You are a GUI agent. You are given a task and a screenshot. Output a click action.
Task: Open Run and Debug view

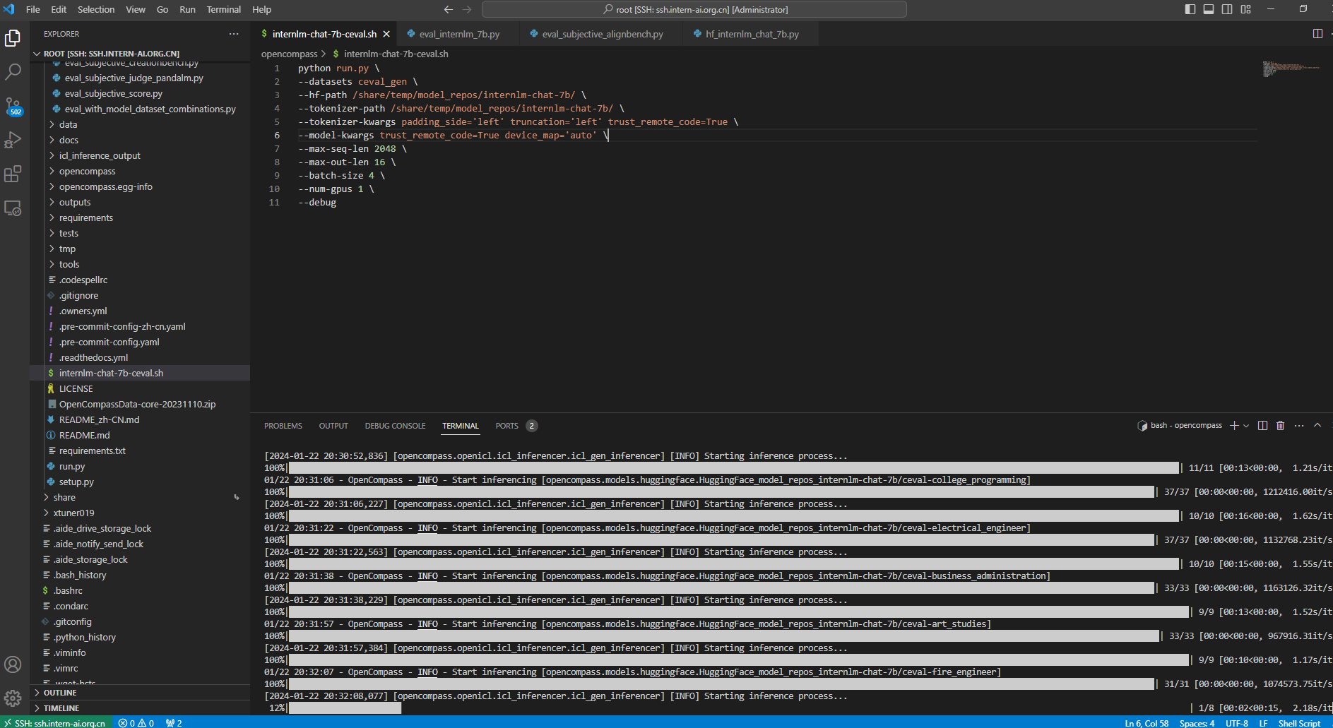coord(13,140)
